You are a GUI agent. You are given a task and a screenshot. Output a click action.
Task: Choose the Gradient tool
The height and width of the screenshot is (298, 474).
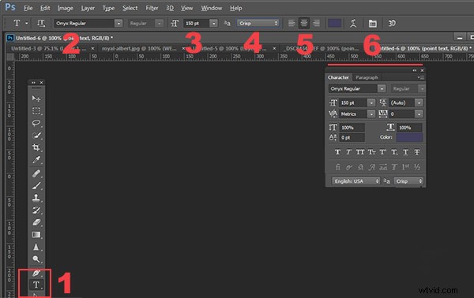[x=36, y=235]
